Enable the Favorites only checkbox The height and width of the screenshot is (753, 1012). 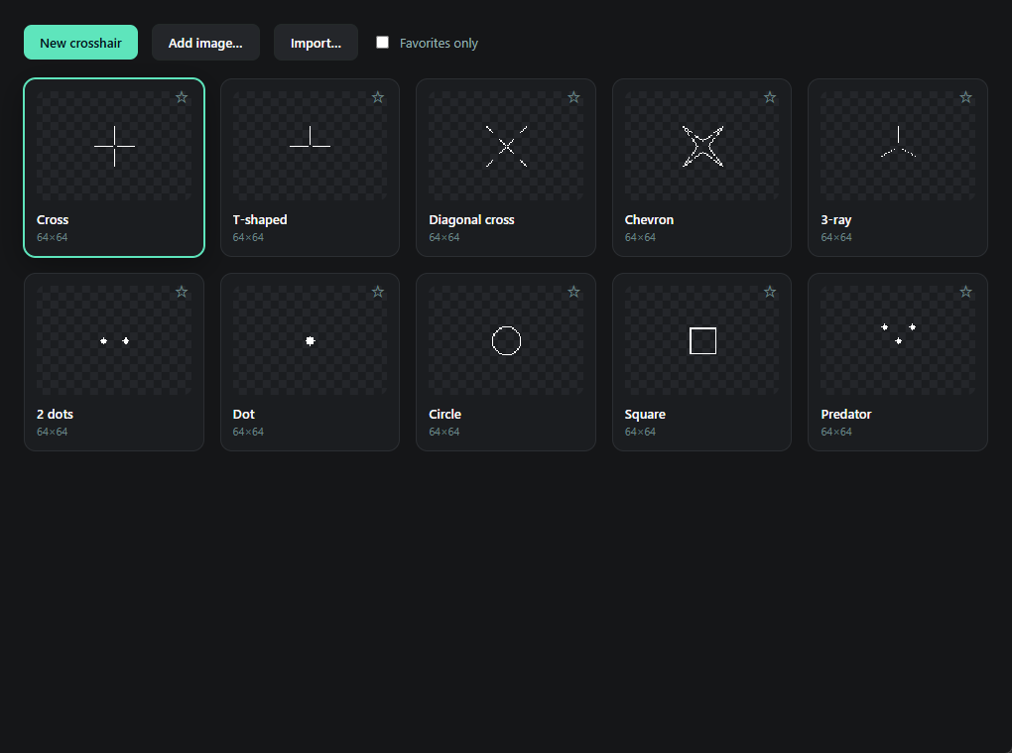point(383,43)
